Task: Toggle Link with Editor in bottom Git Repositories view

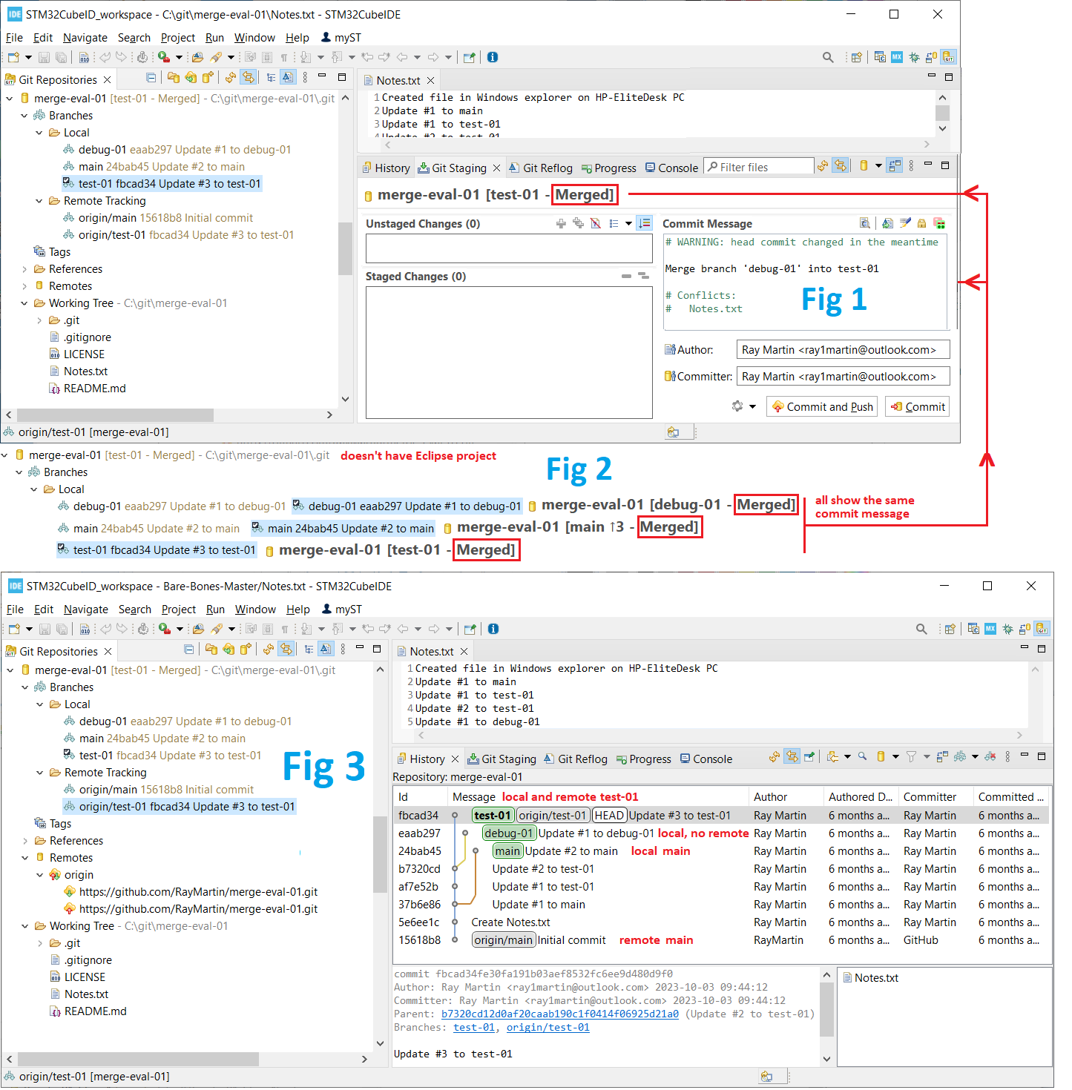Action: pyautogui.click(x=286, y=650)
